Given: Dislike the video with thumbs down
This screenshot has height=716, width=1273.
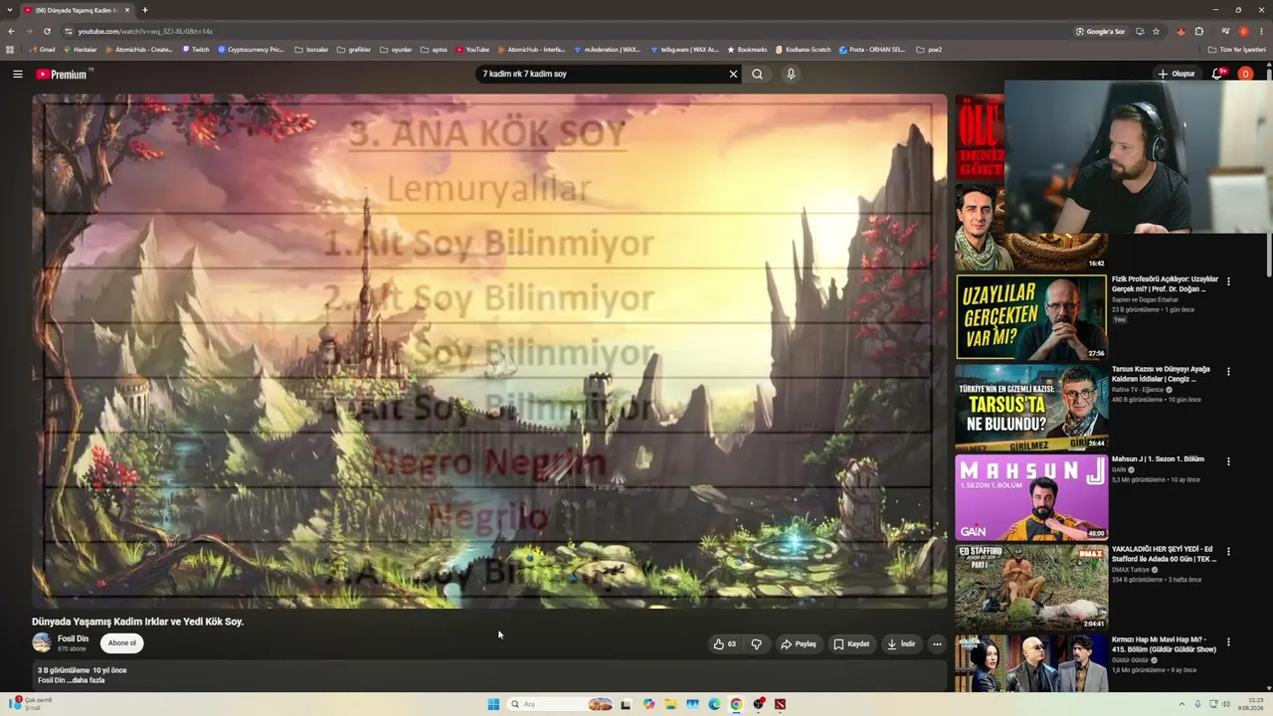Looking at the screenshot, I should [x=757, y=643].
